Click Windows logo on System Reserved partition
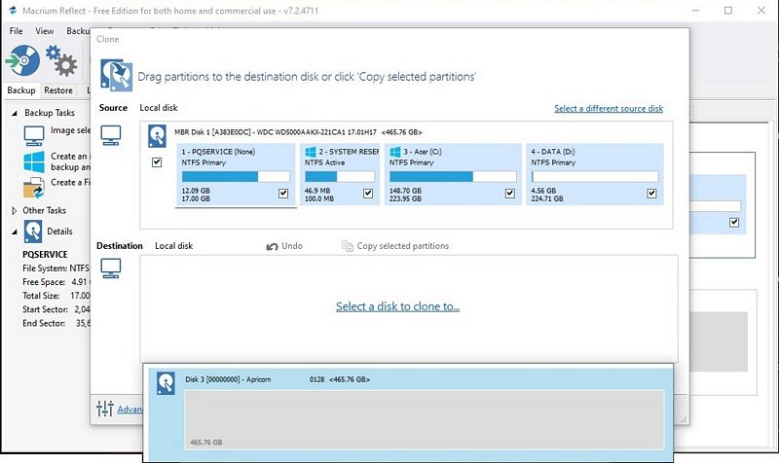Viewport: 779px width, 463px height. (x=311, y=152)
